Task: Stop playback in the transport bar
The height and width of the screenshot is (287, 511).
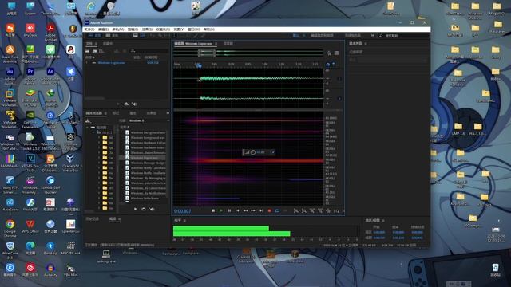Action: click(213, 210)
